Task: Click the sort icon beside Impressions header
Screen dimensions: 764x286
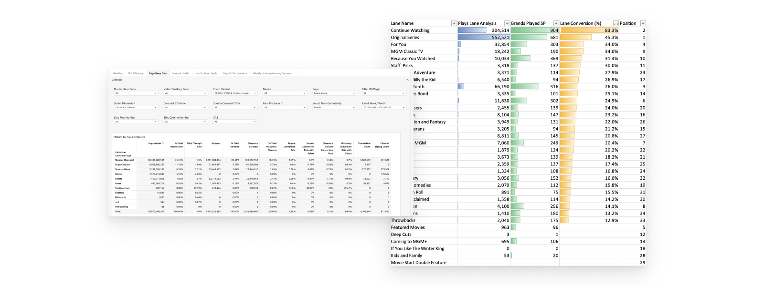Action: point(163,143)
